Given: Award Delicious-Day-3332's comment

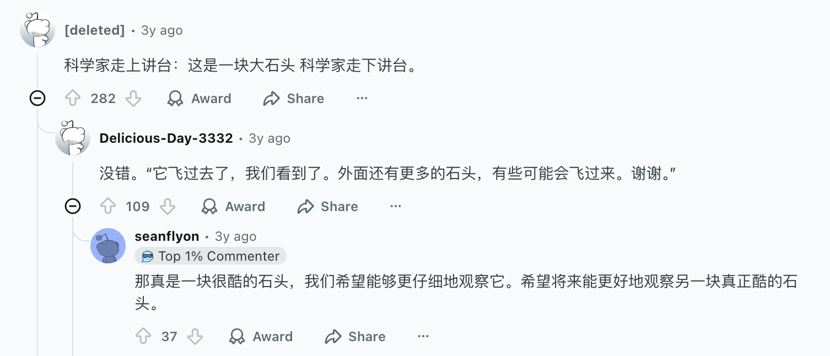Looking at the screenshot, I should tap(233, 207).
